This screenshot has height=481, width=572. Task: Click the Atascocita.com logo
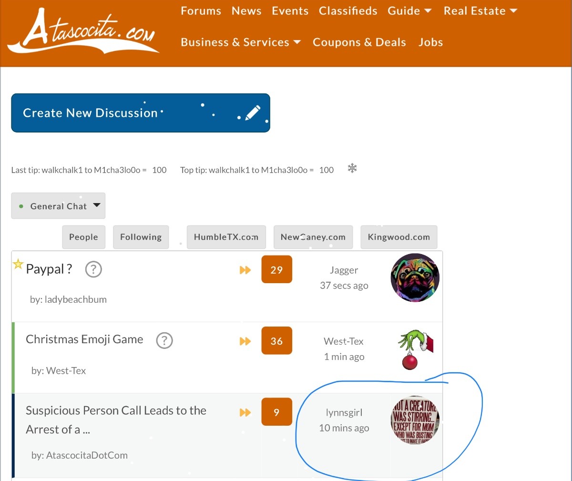pos(83,31)
